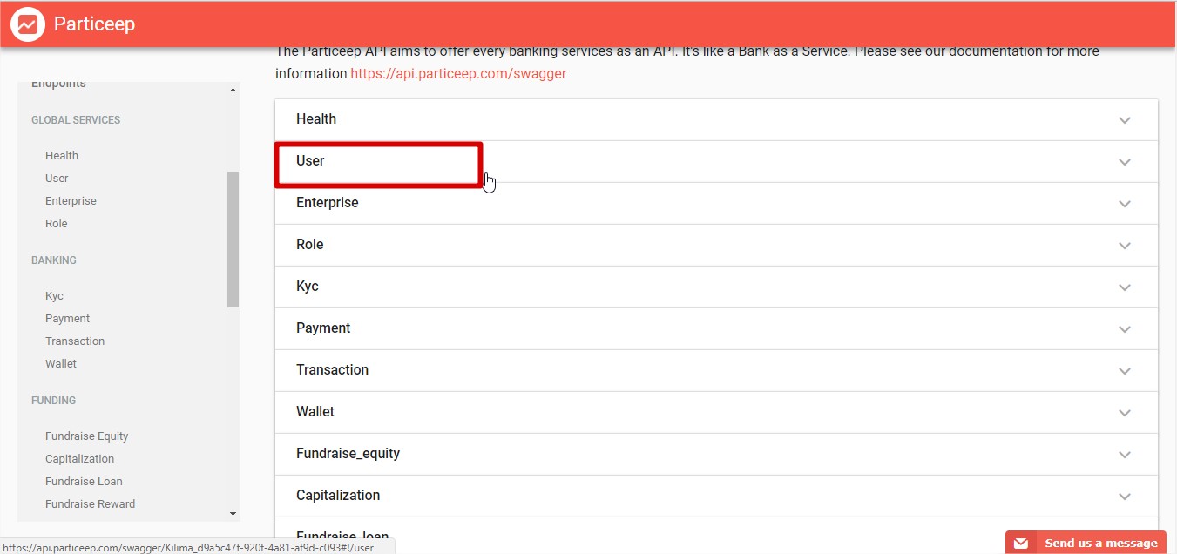This screenshot has height=554, width=1177.
Task: Click the envelope icon in message button
Action: tap(1021, 544)
